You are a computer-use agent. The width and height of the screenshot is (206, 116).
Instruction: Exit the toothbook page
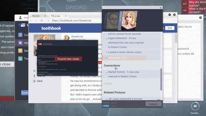170,28
